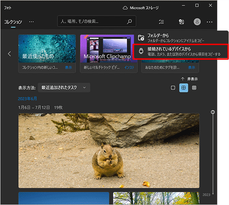Viewport: 229px width, 205px height.
Task: Select the コレクション tab
Action: pyautogui.click(x=13, y=22)
